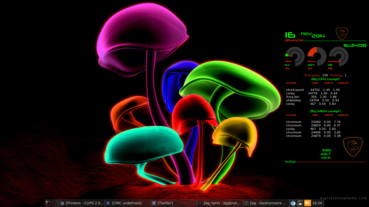Click the 'i686' architecture text
Image resolution: width=369 pixels, height=207 pixels.
point(327,150)
